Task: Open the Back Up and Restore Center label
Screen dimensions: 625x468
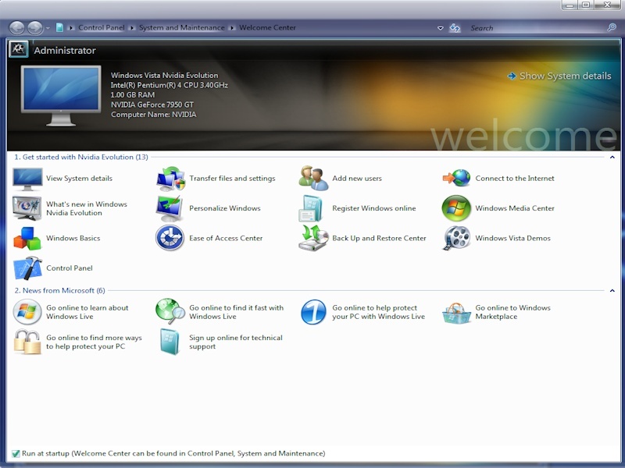Action: tap(379, 238)
